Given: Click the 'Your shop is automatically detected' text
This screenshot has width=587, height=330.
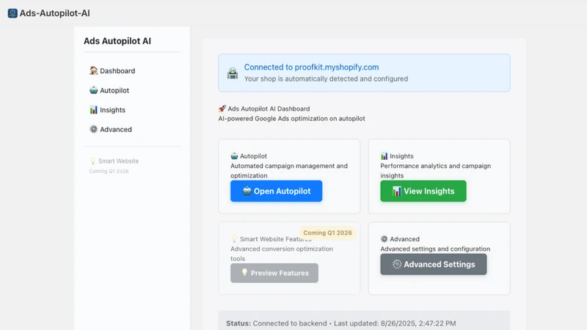Looking at the screenshot, I should click(326, 78).
